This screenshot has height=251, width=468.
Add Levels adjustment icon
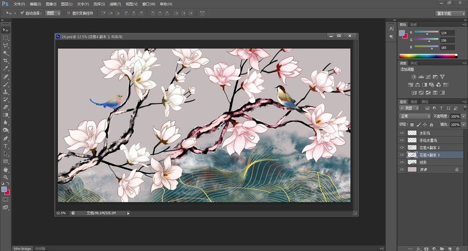tap(421, 77)
